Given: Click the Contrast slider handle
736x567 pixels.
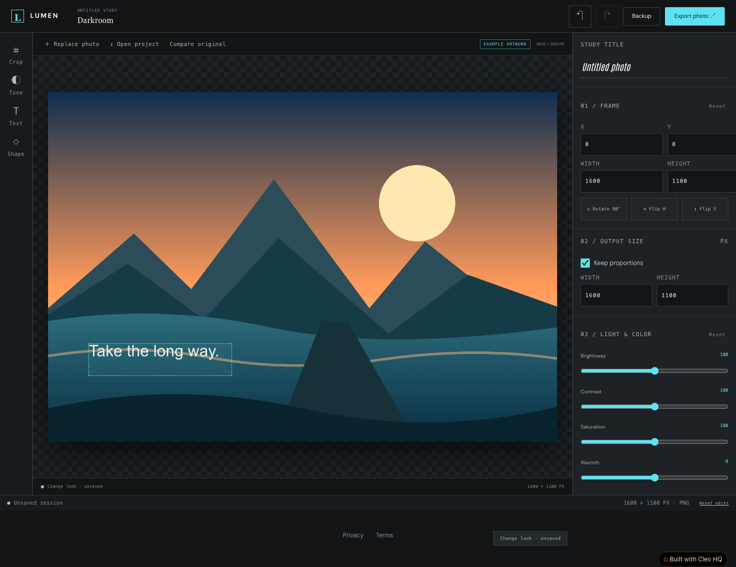Looking at the screenshot, I should coord(655,407).
